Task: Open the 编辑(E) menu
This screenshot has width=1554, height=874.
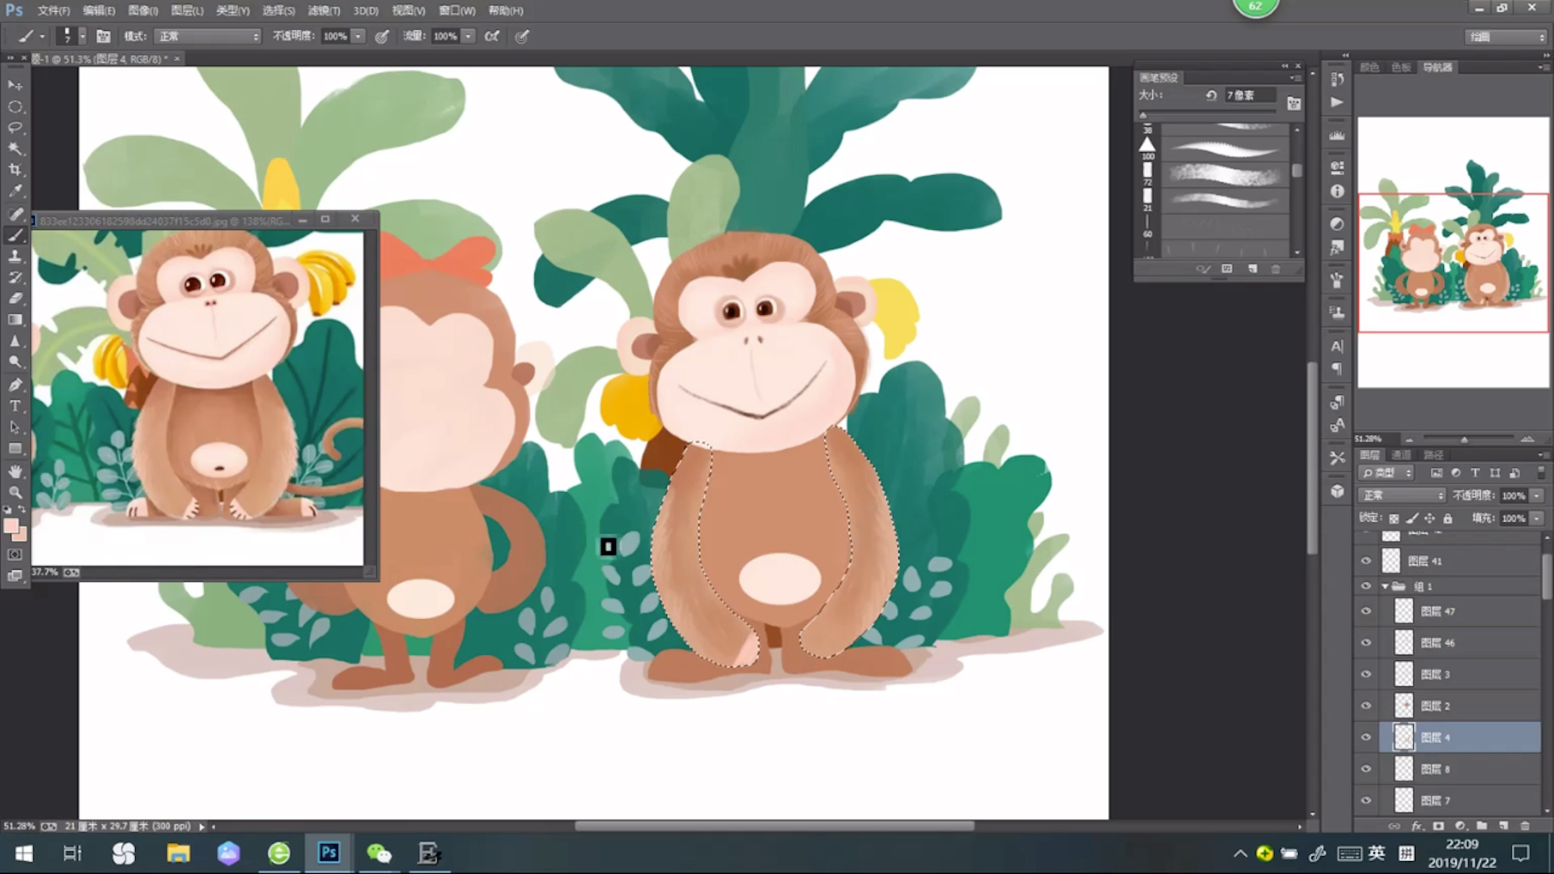Action: pyautogui.click(x=99, y=11)
